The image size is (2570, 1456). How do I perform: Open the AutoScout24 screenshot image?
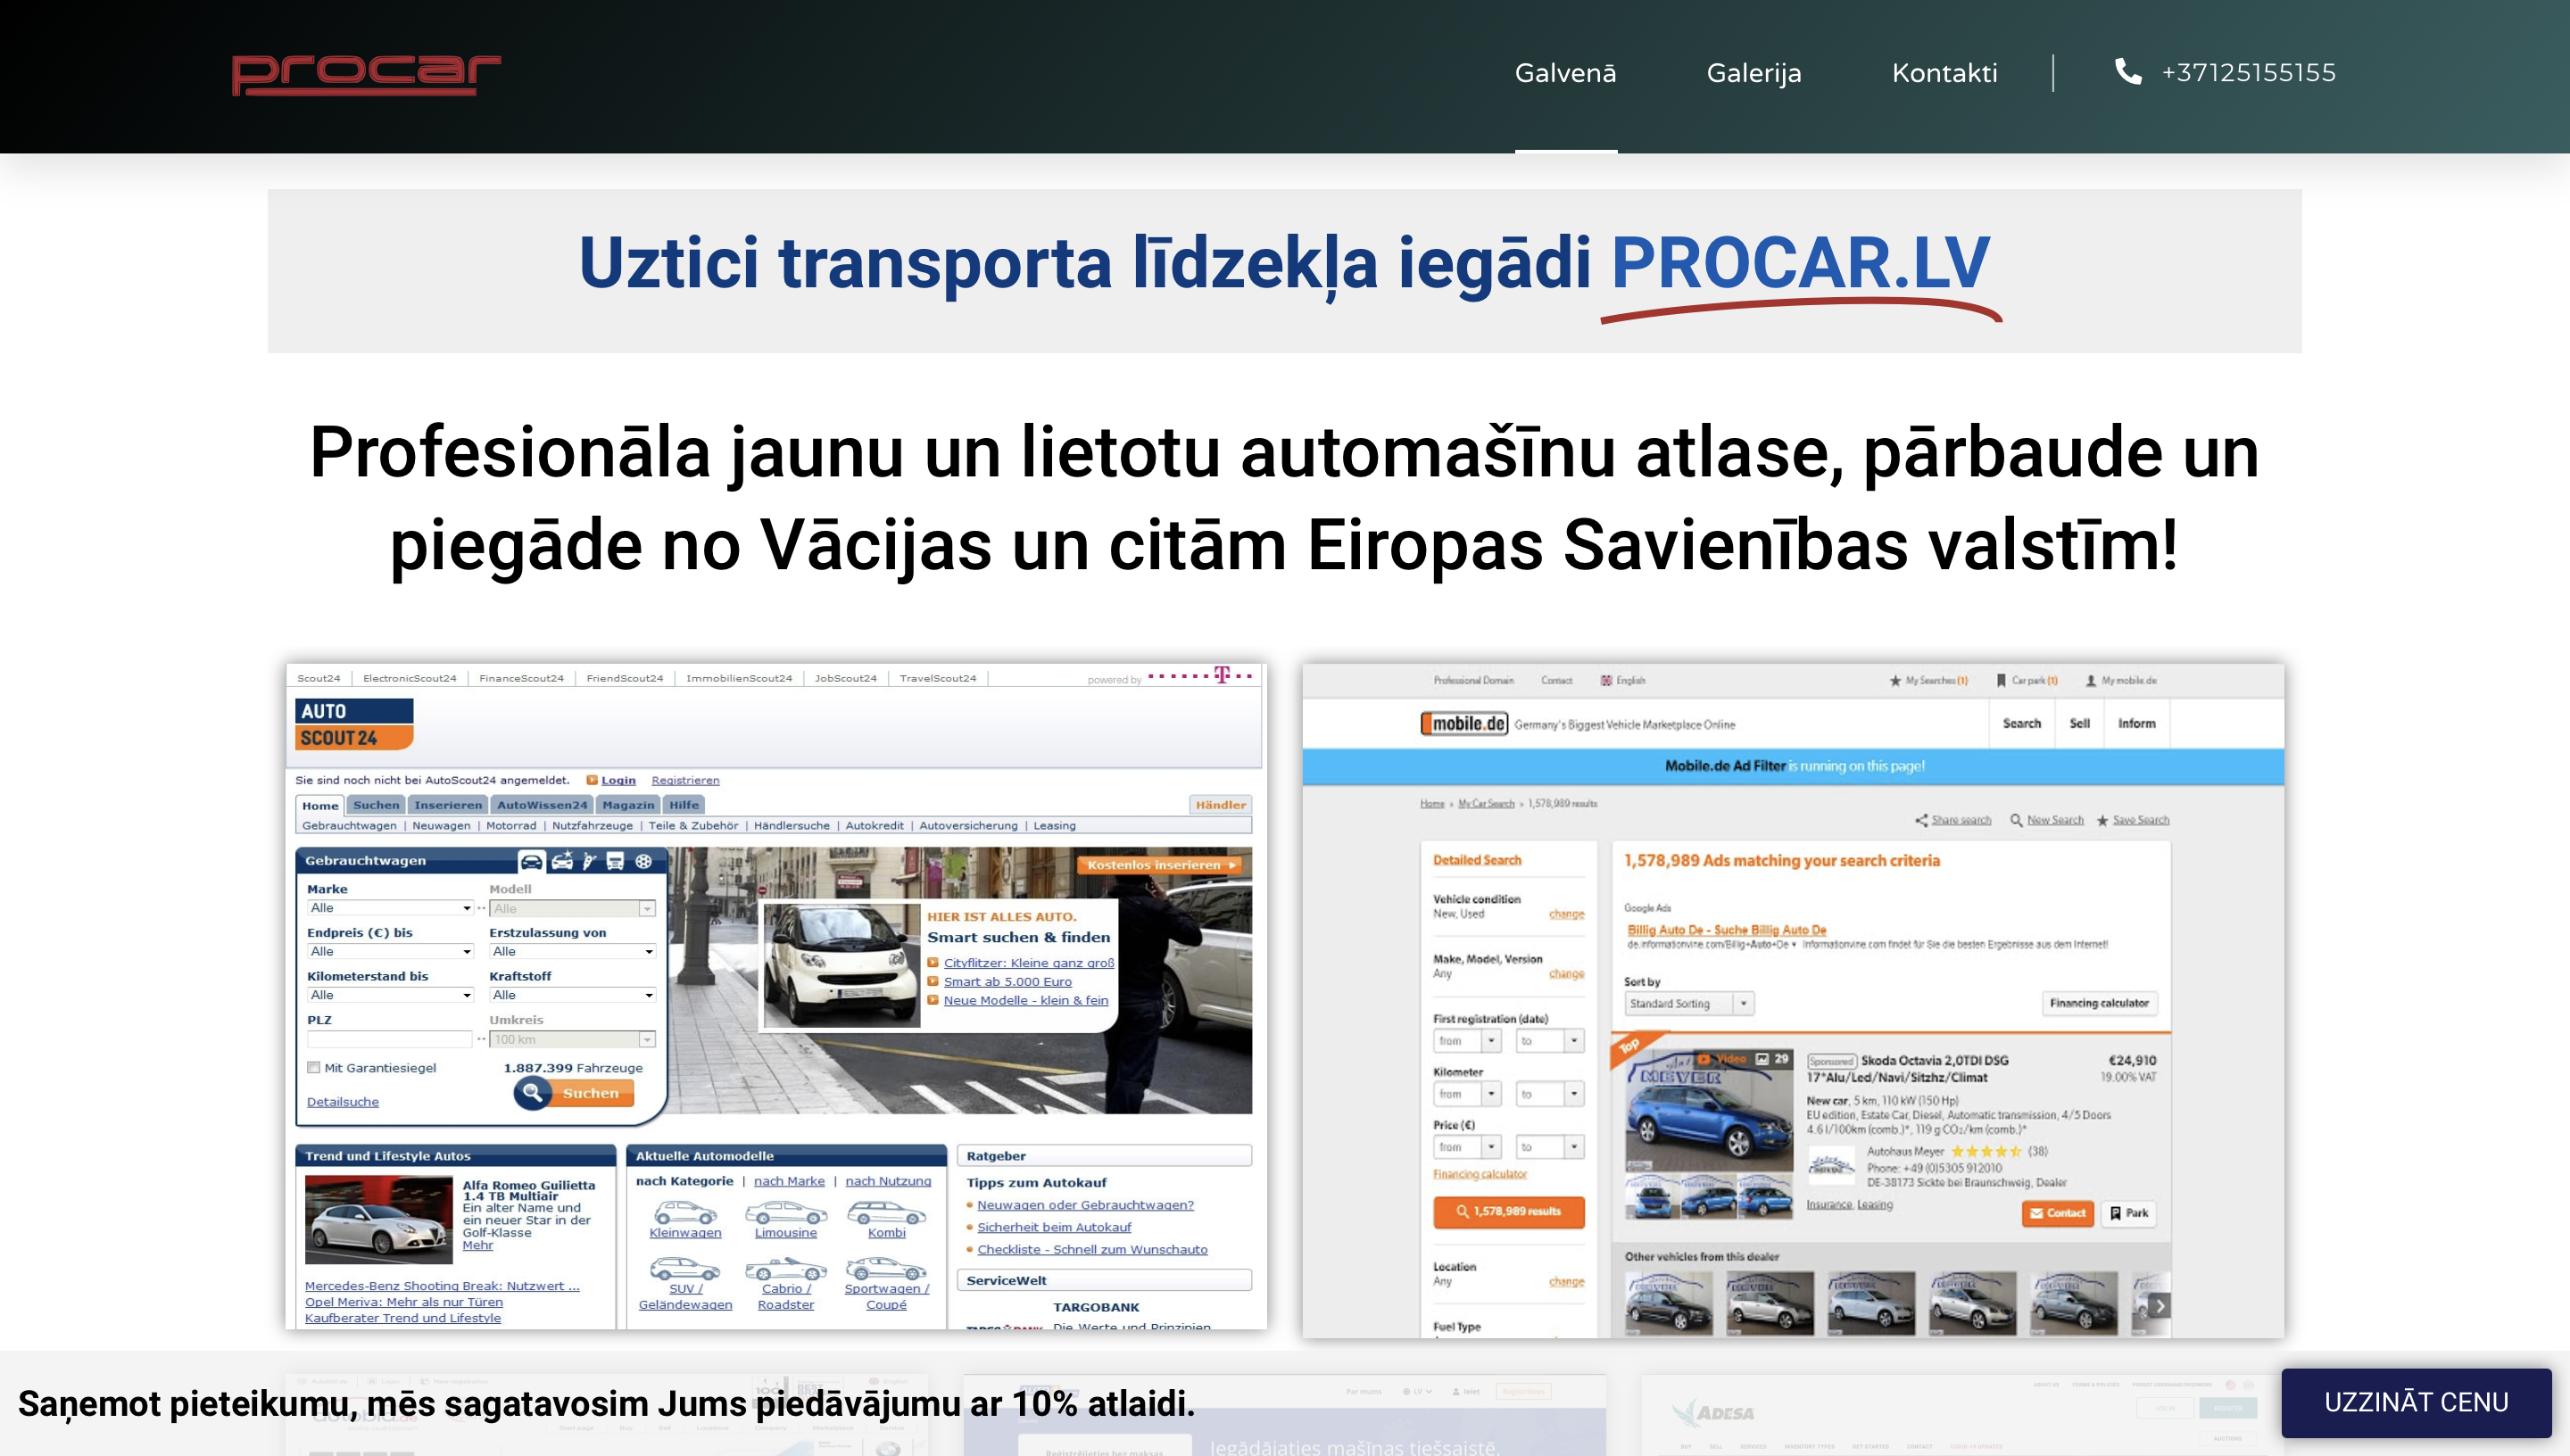coord(776,996)
